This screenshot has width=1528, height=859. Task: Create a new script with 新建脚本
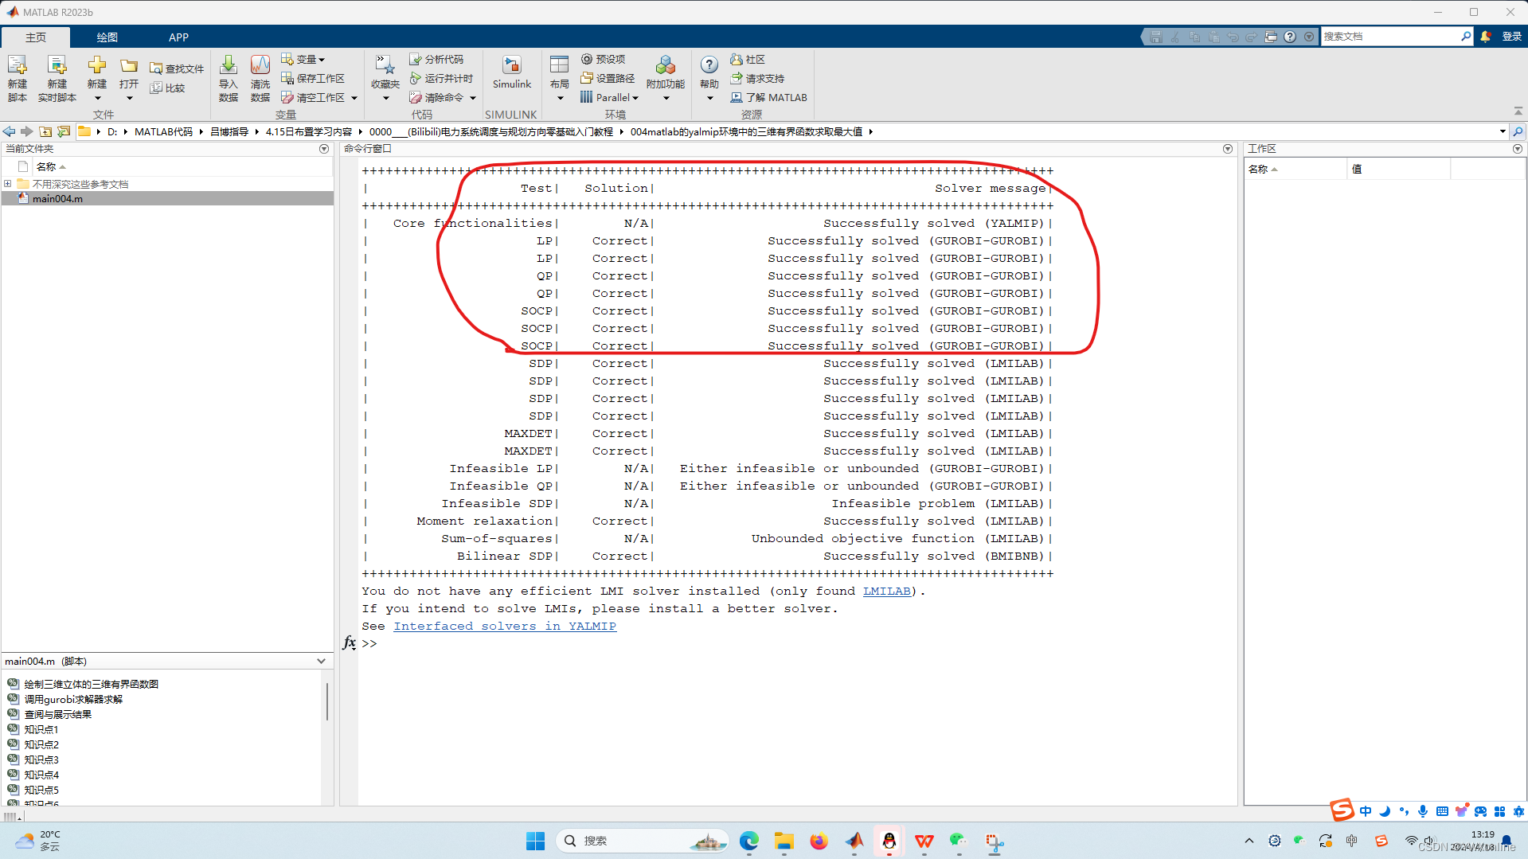pyautogui.click(x=17, y=76)
